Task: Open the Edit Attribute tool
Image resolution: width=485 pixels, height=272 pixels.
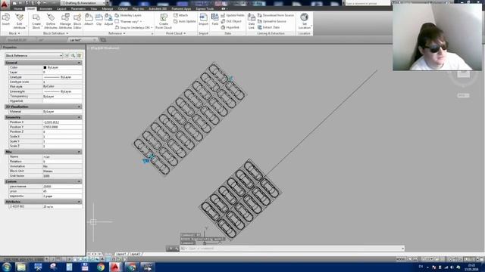Action: (x=19, y=20)
